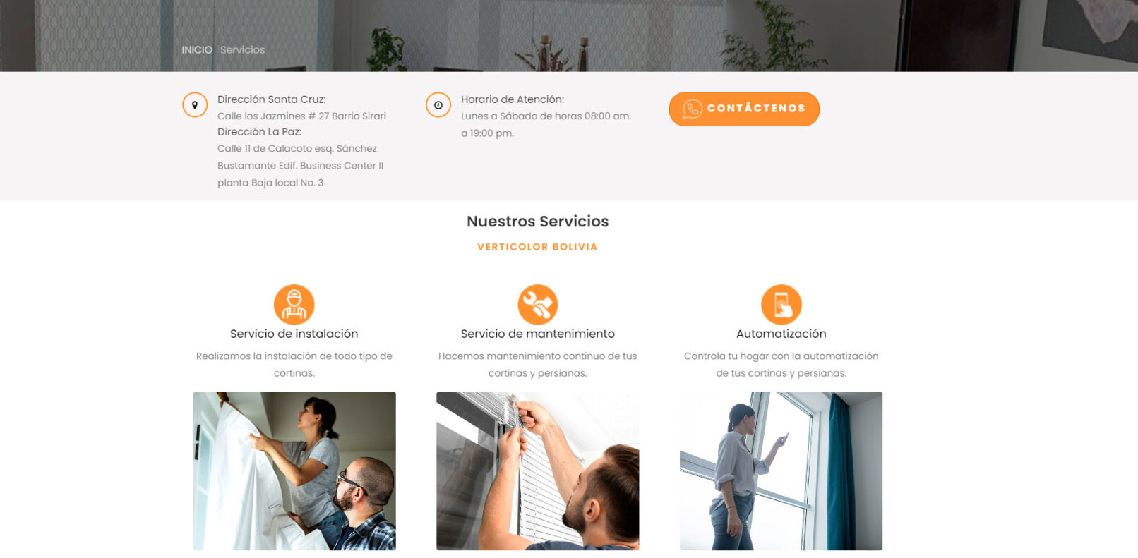Click the WhatsApp icon in the Contáctenos button
The height and width of the screenshot is (558, 1138).
coord(693,109)
